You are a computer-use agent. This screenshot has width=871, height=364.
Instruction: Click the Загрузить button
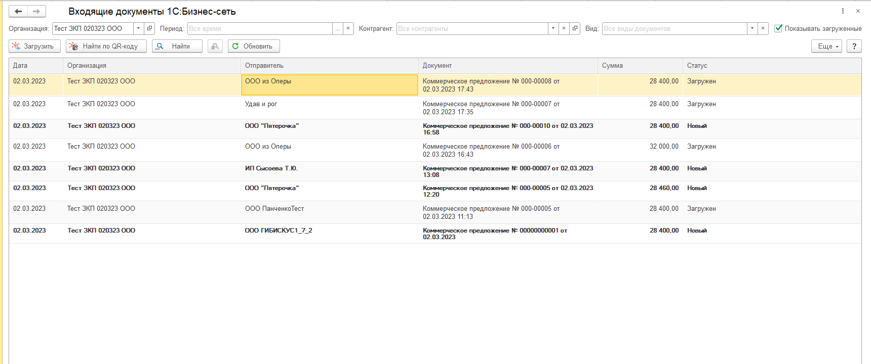pos(34,46)
